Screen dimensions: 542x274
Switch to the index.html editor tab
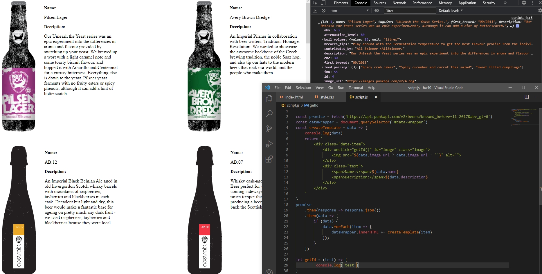(x=293, y=97)
